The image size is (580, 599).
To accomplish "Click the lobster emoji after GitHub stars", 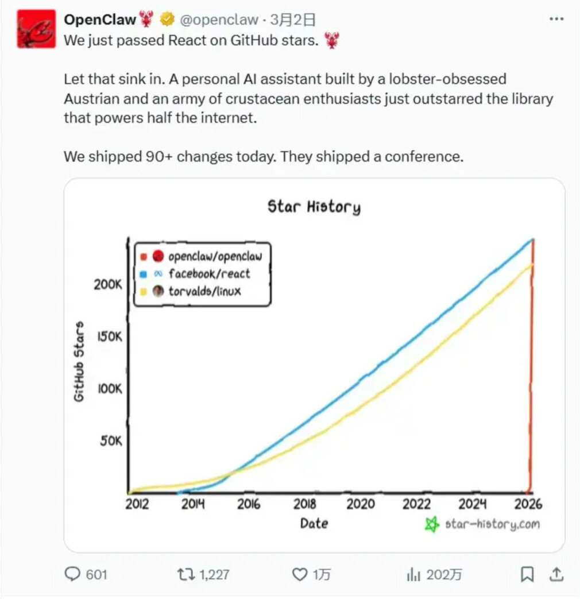I will tap(332, 40).
